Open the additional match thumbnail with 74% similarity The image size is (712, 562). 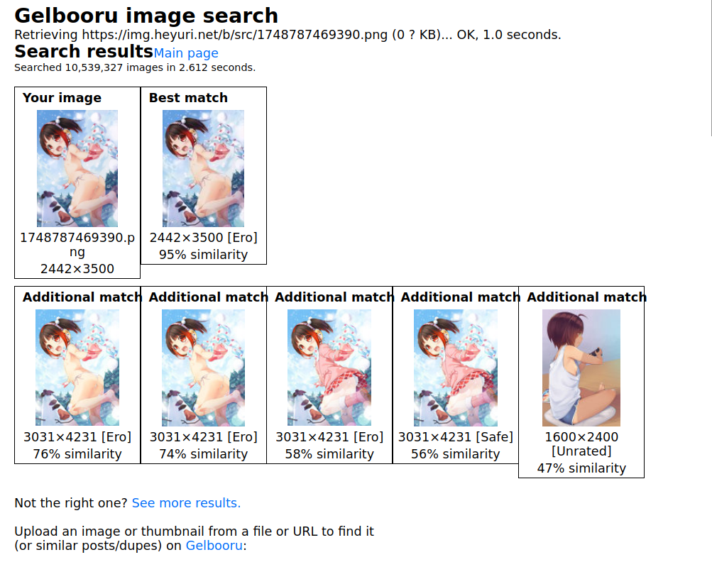pos(204,368)
